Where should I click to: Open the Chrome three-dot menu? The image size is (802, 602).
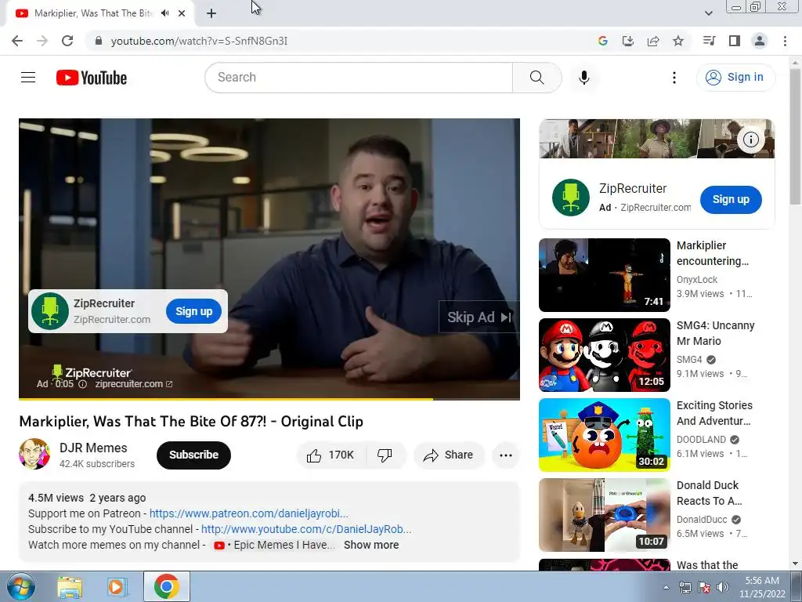[785, 41]
